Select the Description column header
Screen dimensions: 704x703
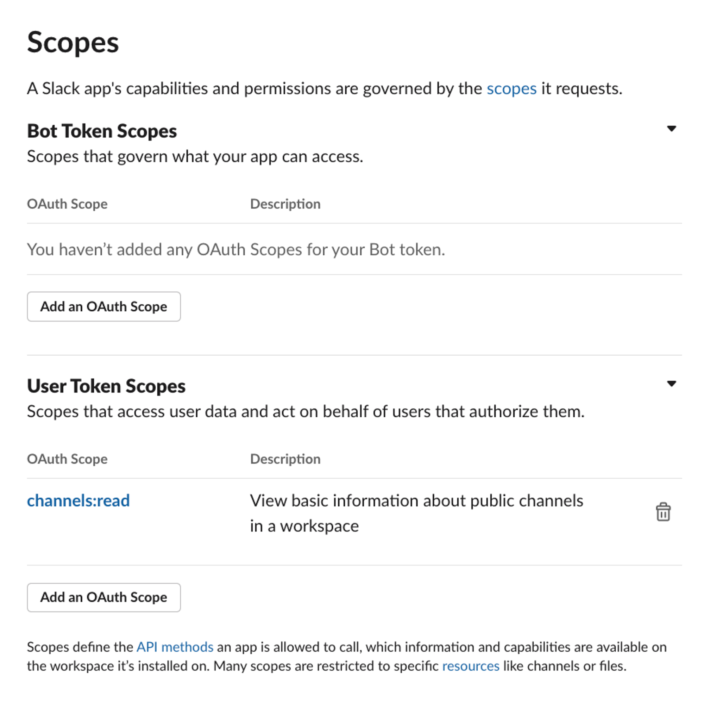(x=285, y=204)
